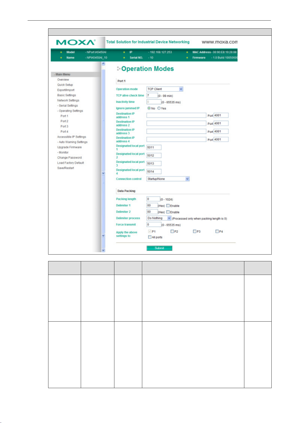
Task: Choose Port 4 in the sidebar
Action: [64, 132]
